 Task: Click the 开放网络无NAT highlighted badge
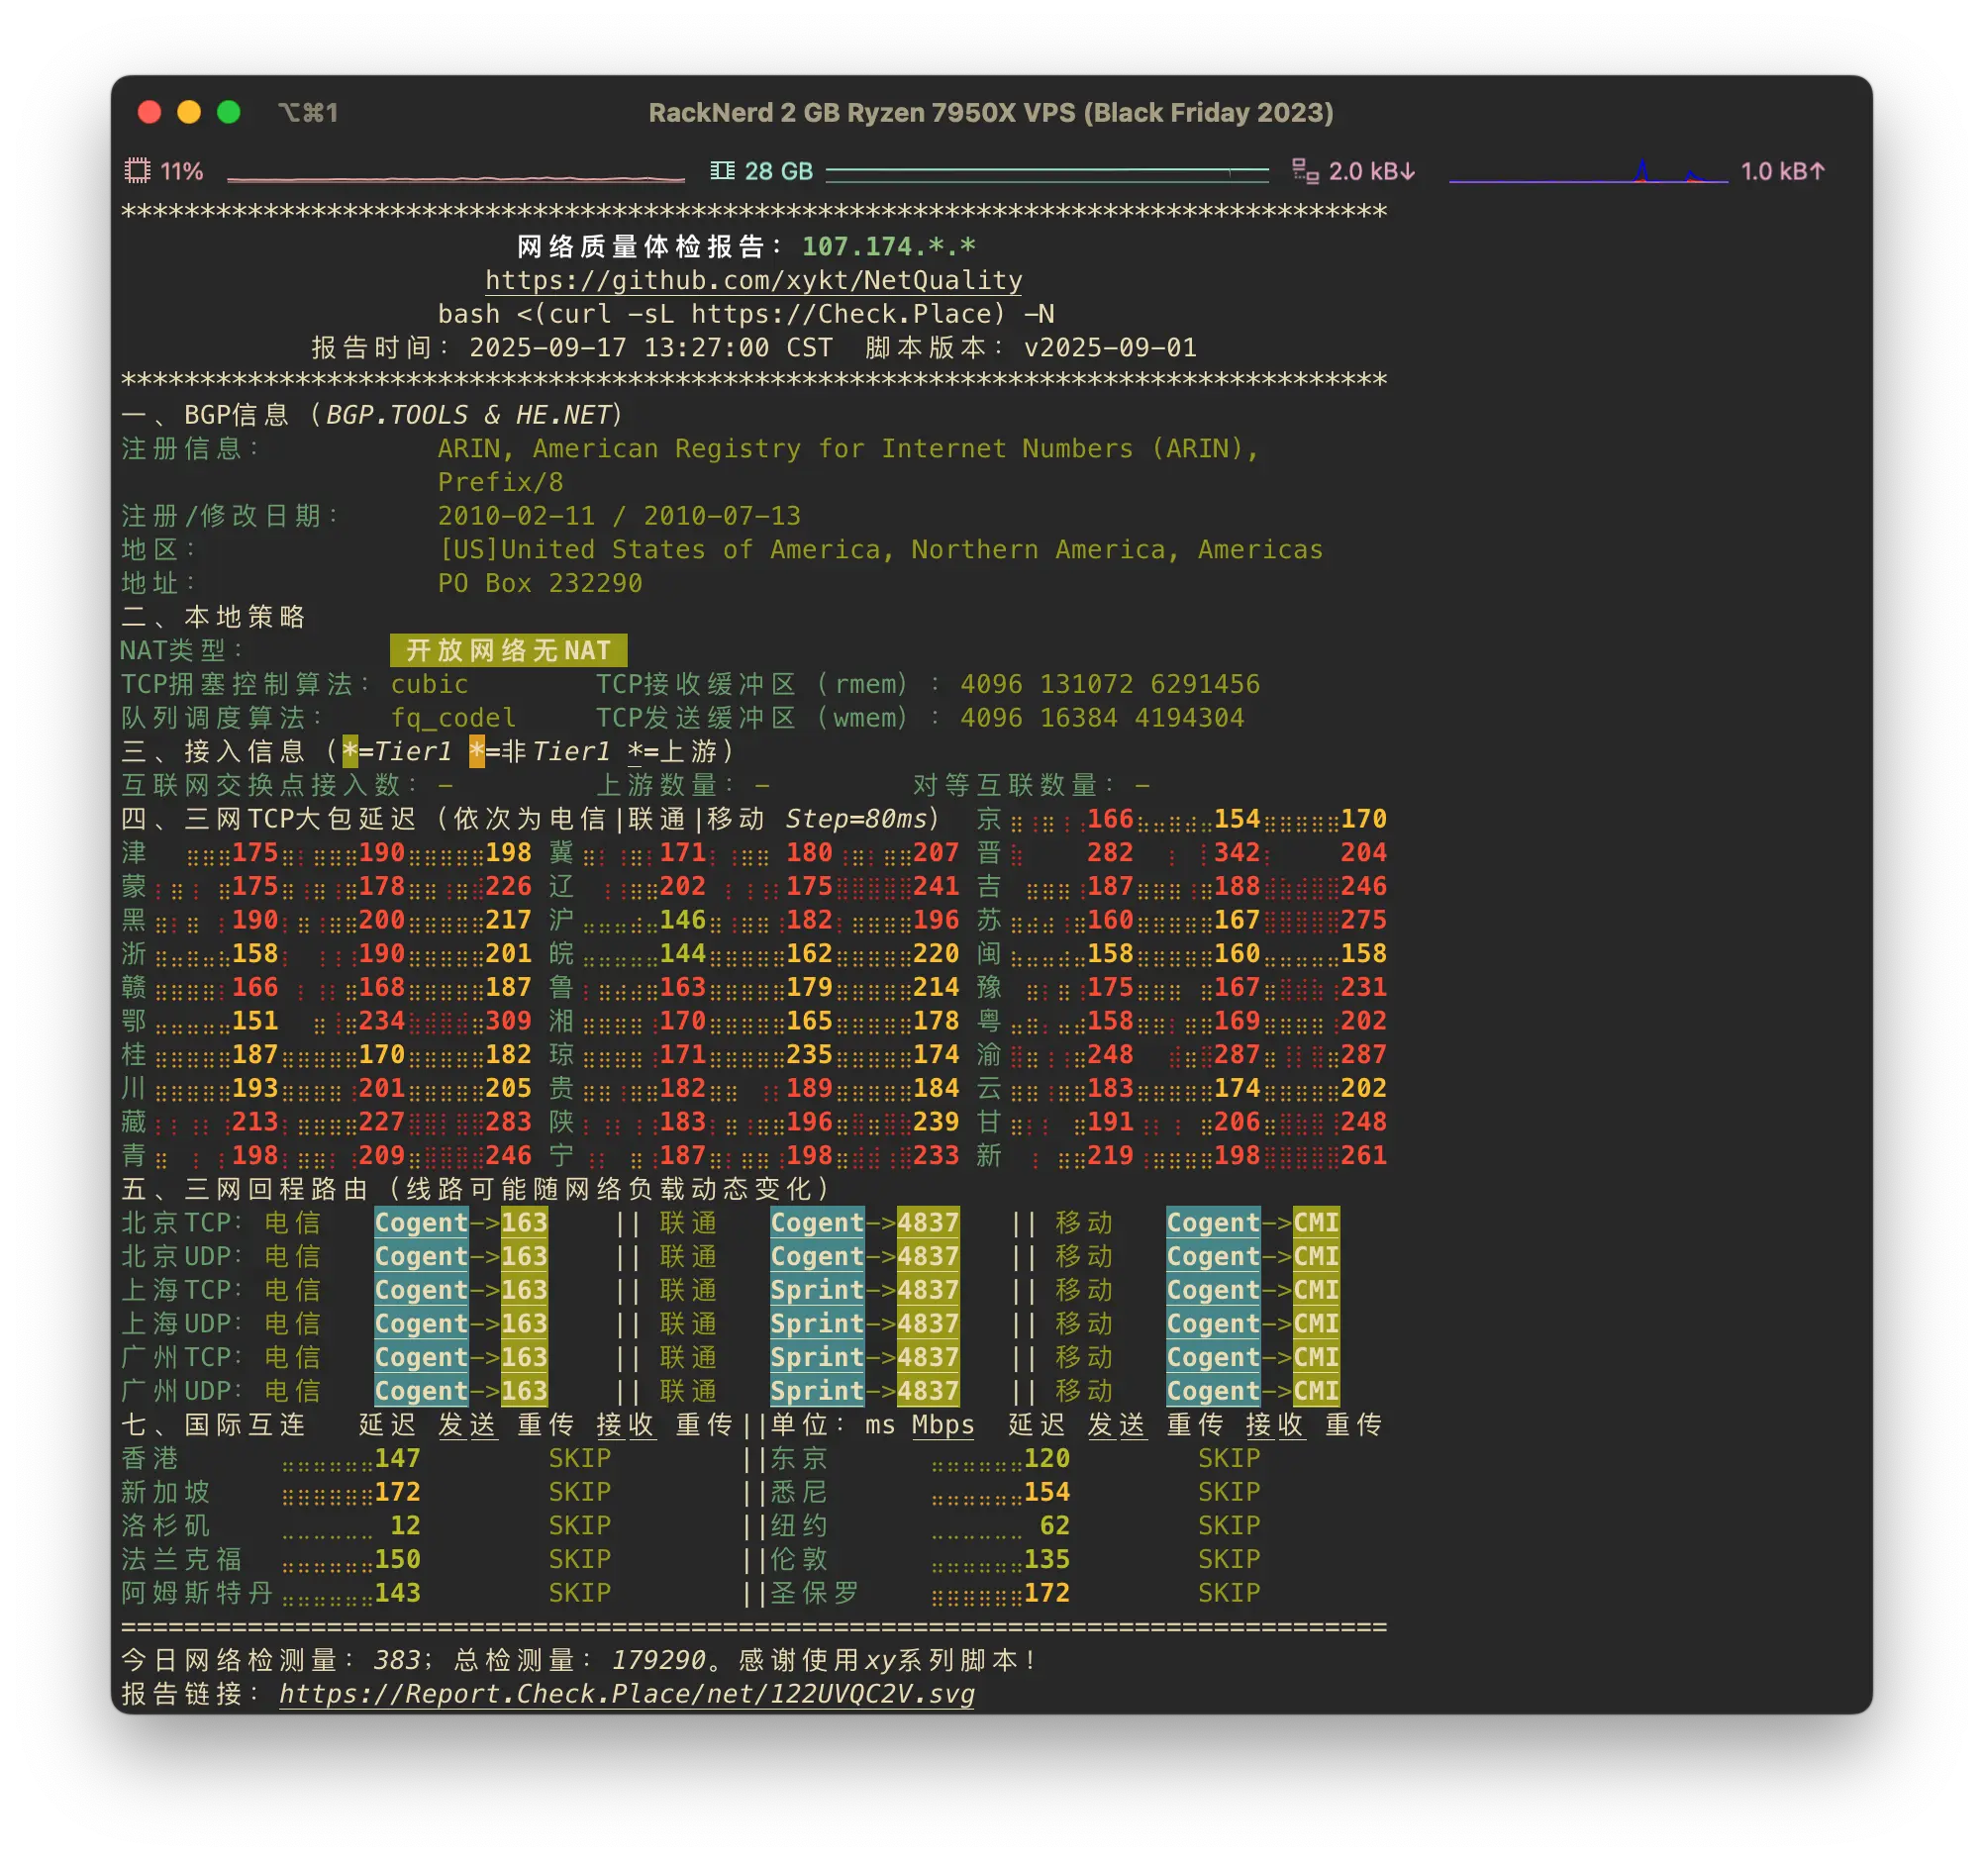pyautogui.click(x=508, y=649)
